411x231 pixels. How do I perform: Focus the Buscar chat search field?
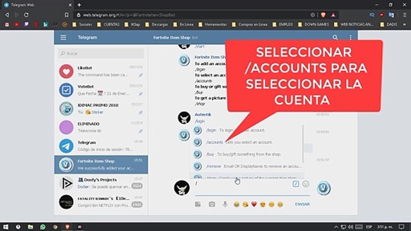(101, 54)
